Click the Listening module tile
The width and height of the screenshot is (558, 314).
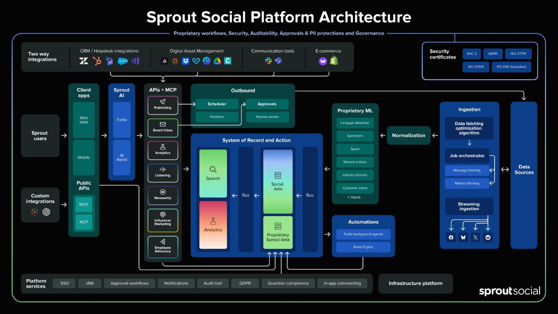pyautogui.click(x=163, y=173)
